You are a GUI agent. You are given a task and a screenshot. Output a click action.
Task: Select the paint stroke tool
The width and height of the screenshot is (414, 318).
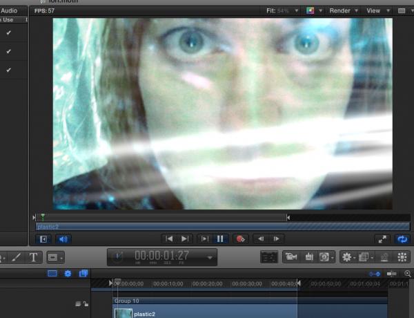click(14, 257)
